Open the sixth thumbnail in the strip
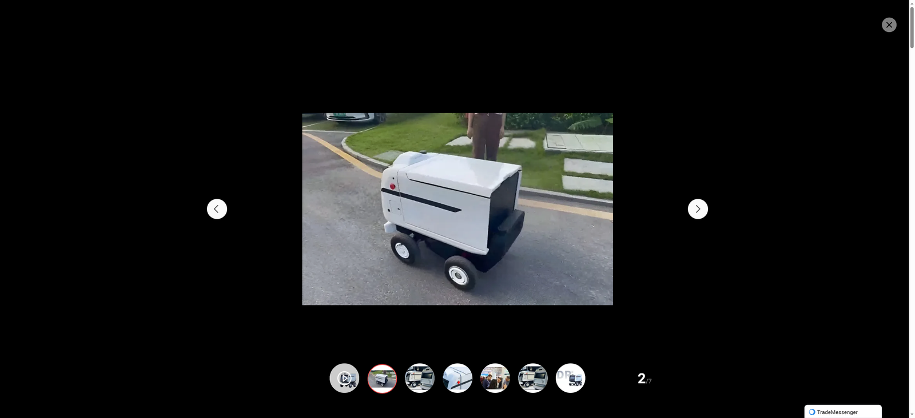 [x=533, y=378]
